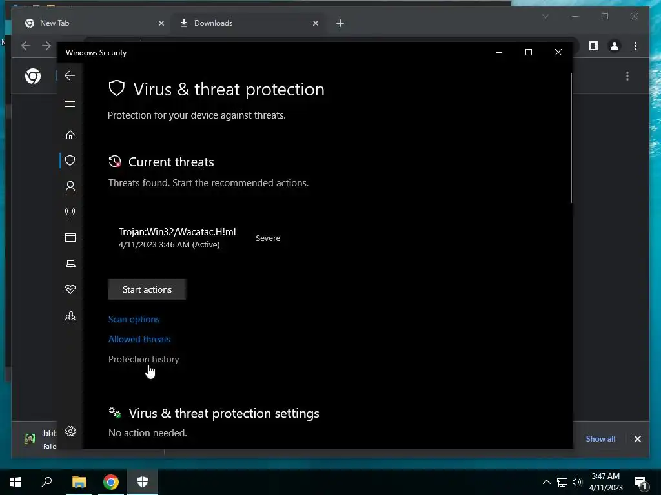
Task: Open the Windows Start menu
Action: (x=15, y=482)
